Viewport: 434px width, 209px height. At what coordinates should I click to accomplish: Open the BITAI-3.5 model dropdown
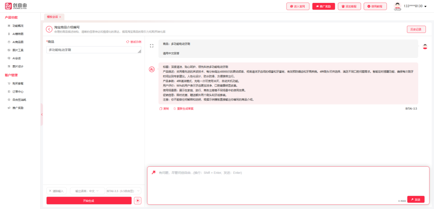123,191
